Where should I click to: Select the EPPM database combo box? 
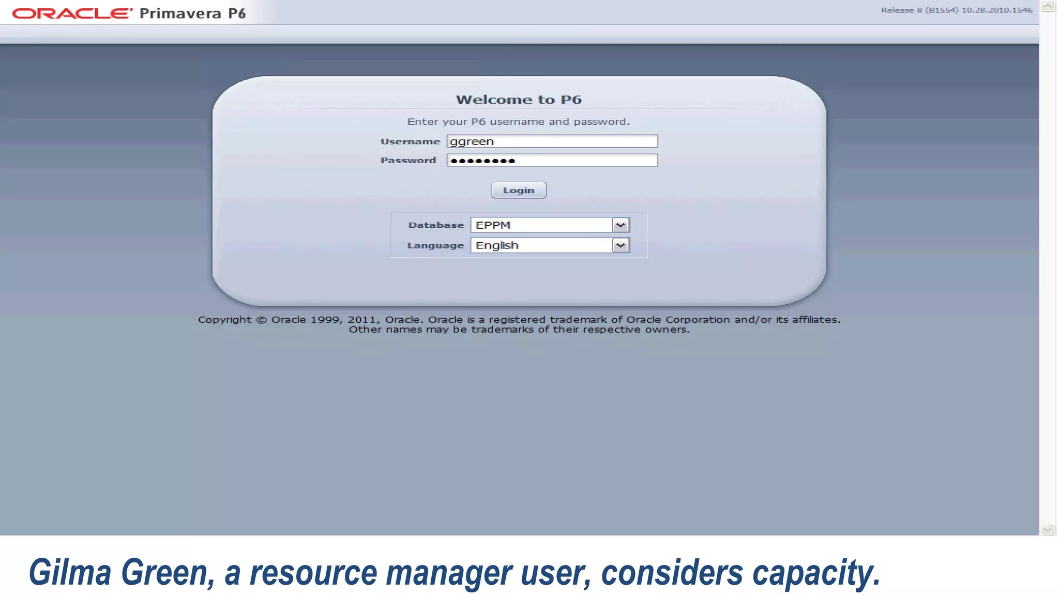click(550, 225)
